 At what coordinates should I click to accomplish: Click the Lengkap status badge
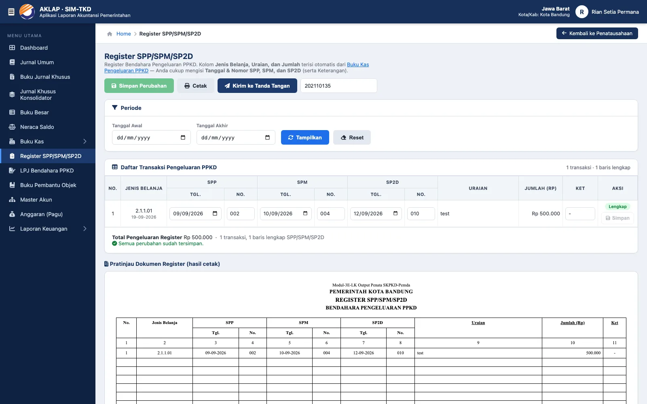click(x=617, y=206)
